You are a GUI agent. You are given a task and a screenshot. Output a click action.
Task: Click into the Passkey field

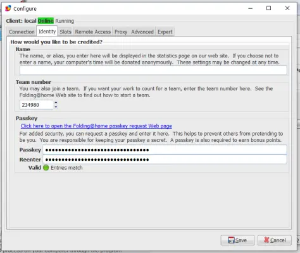(165, 150)
